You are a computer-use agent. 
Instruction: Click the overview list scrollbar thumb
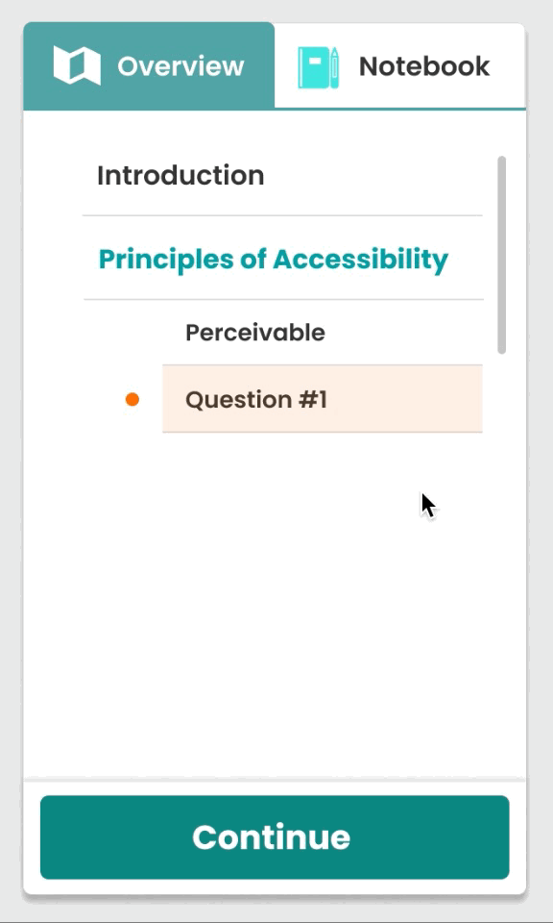pyautogui.click(x=501, y=255)
